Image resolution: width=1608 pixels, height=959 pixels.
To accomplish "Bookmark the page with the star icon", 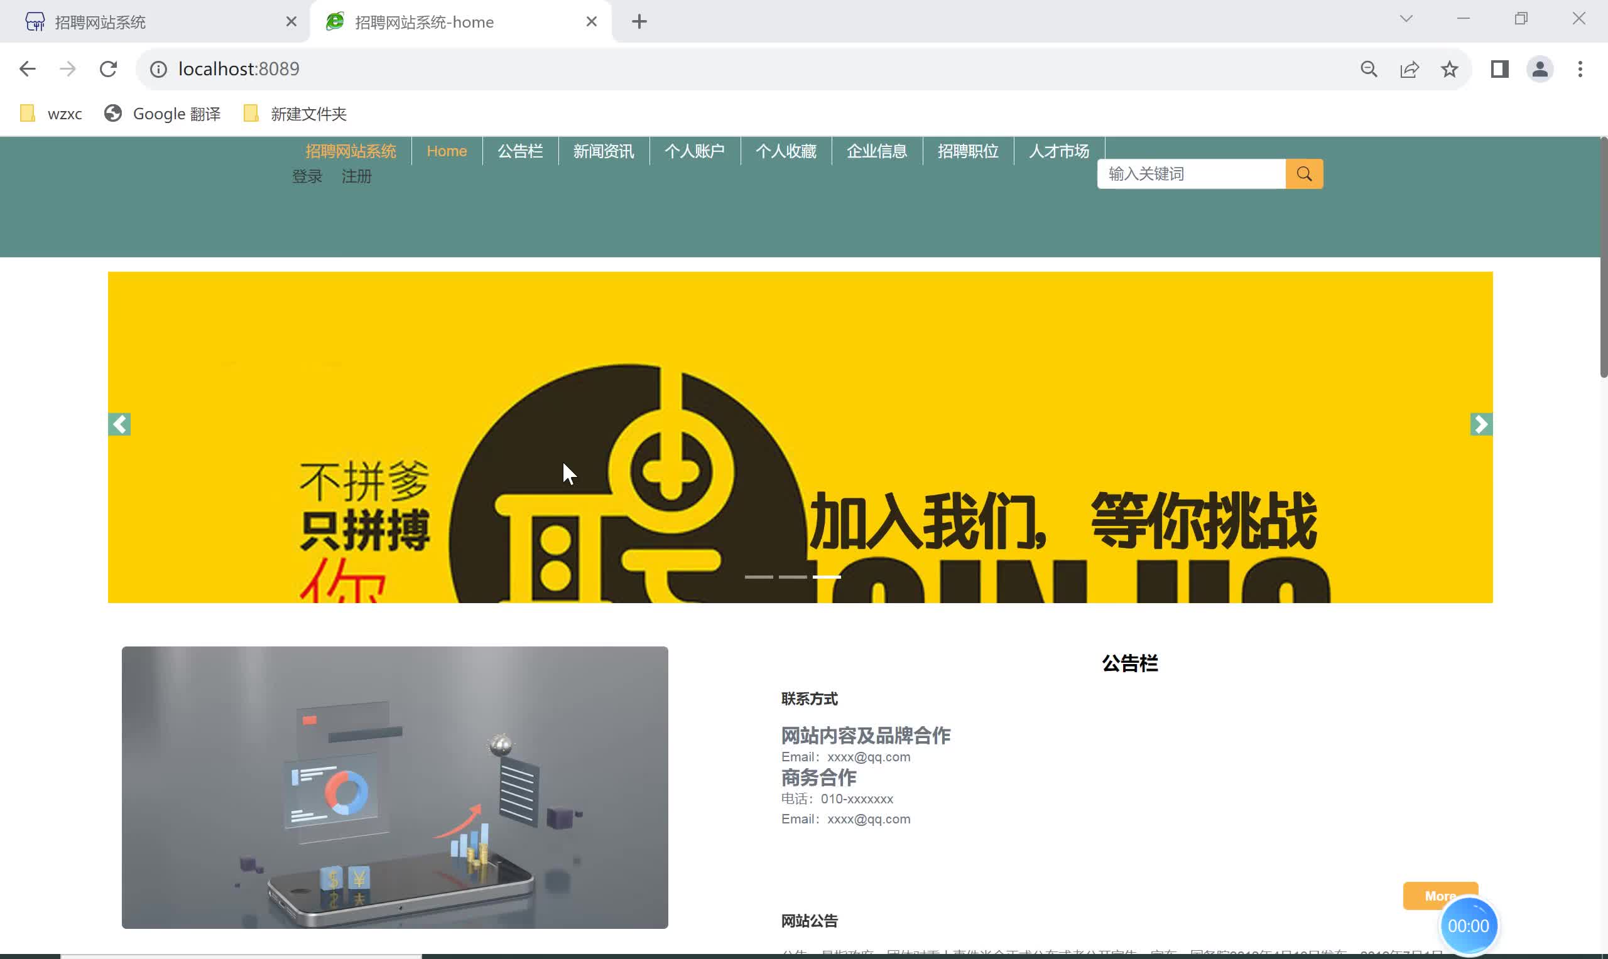I will point(1450,68).
